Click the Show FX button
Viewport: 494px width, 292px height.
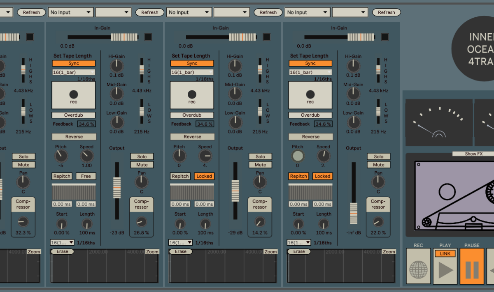473,154
